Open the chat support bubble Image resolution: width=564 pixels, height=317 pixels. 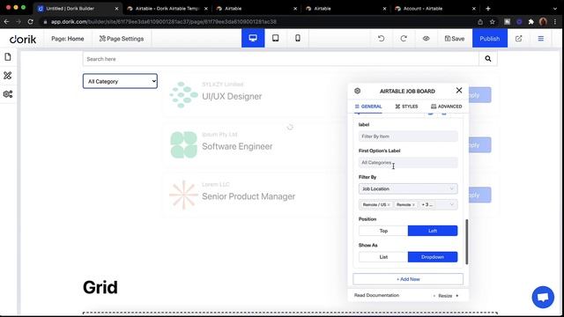click(543, 298)
